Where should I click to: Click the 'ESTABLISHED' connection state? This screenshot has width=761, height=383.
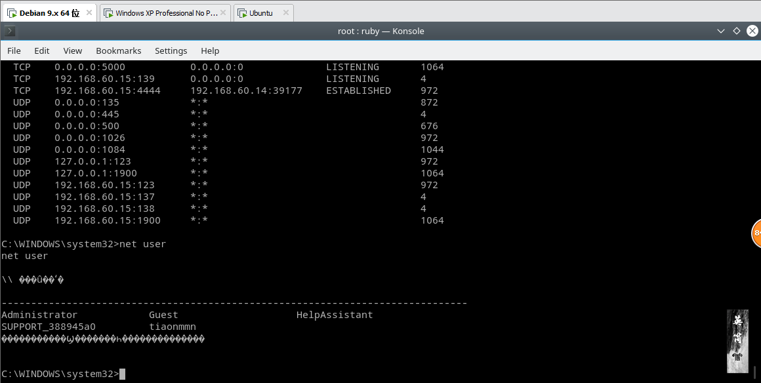pos(358,91)
